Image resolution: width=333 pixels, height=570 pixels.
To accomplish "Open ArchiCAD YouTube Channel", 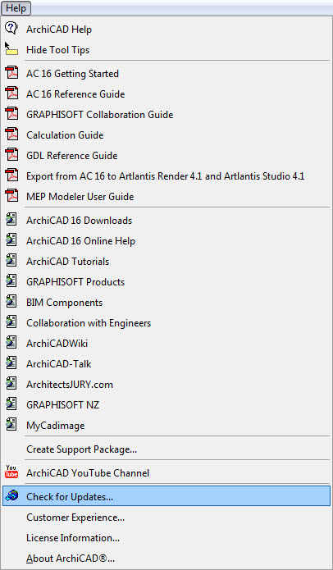I will pyautogui.click(x=166, y=473).
